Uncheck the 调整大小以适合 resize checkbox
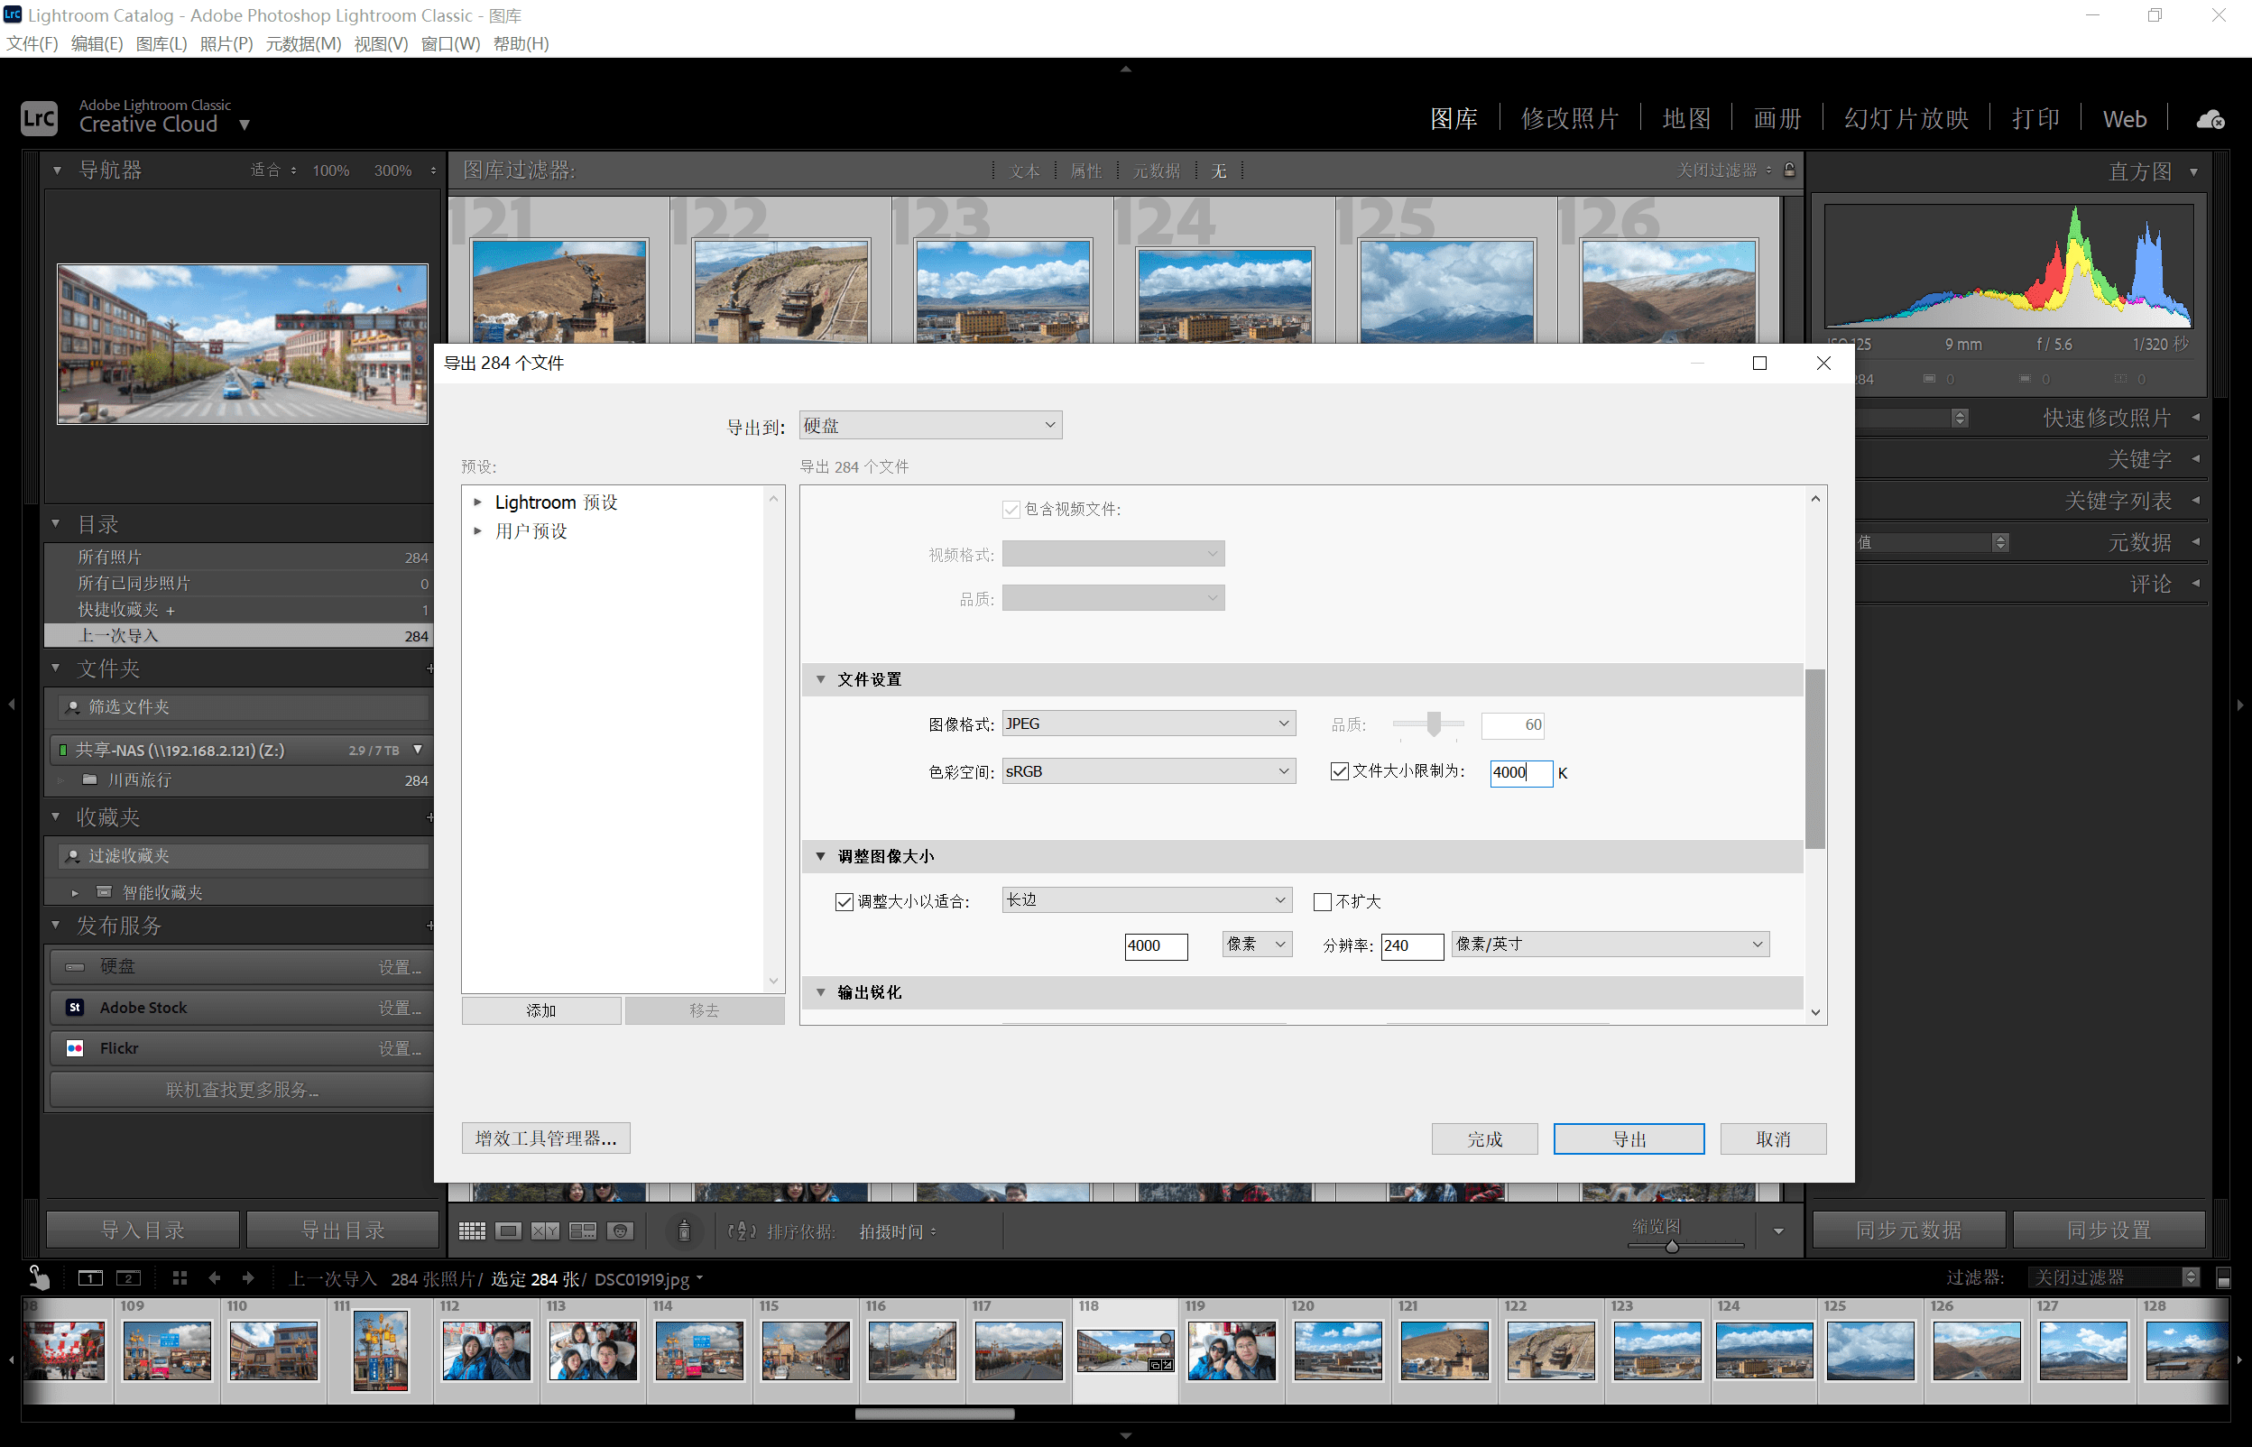 point(844,901)
